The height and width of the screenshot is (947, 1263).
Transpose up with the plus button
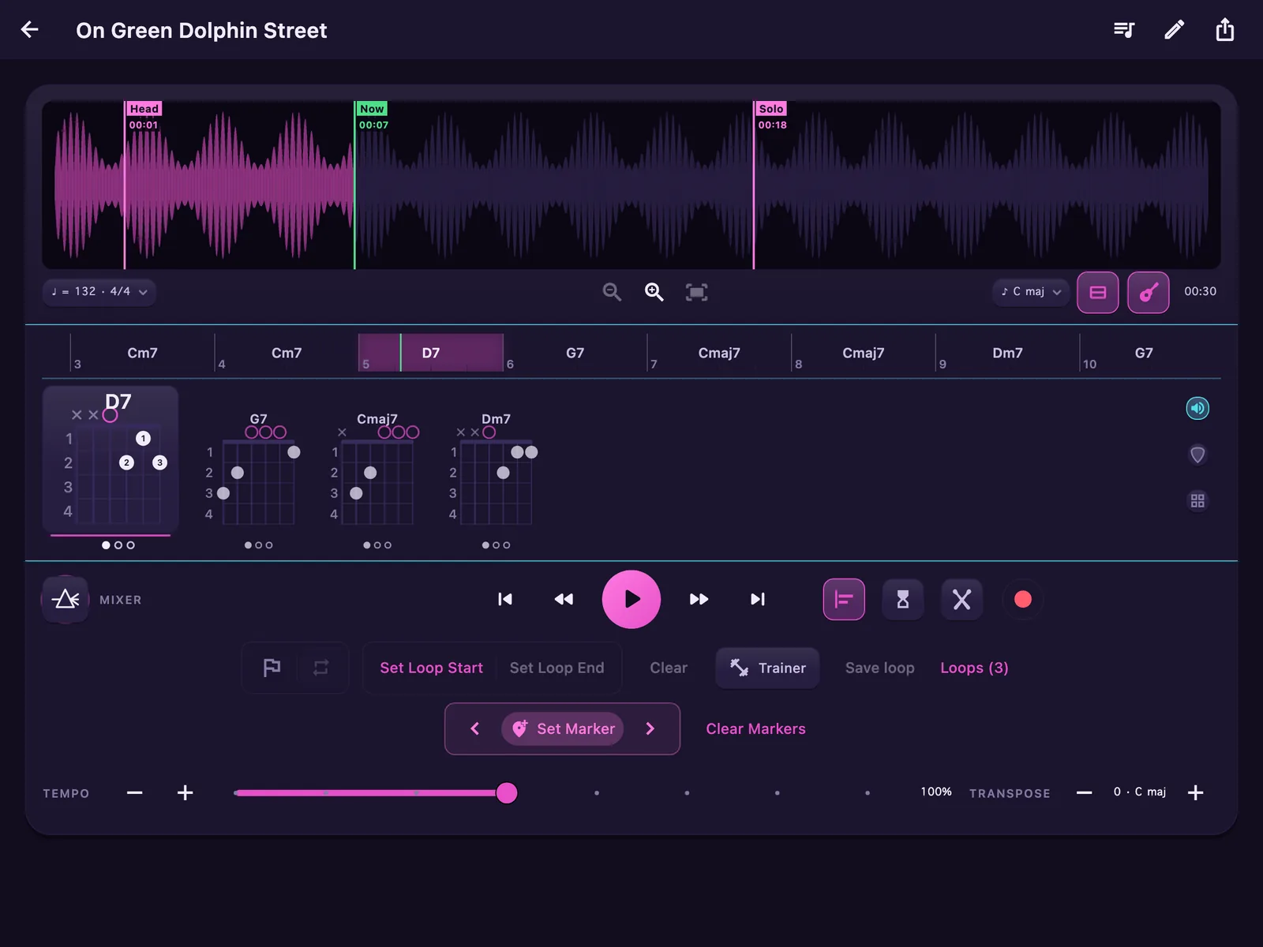(1195, 792)
